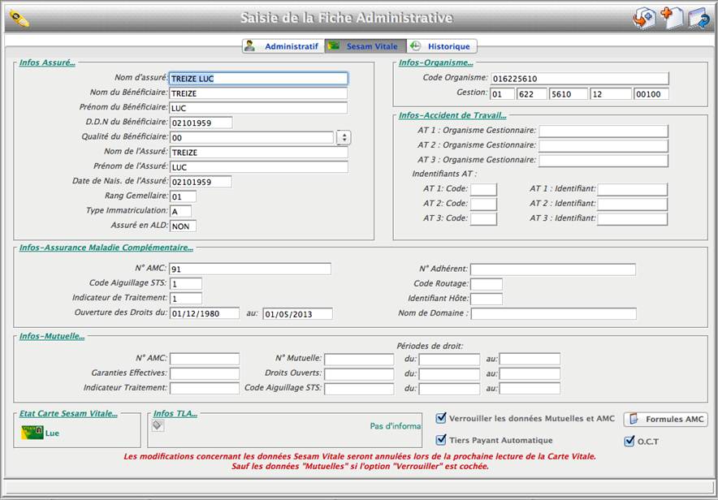Click the Gestion field containing 00100
Screen dimensions: 718x500
tap(651, 94)
